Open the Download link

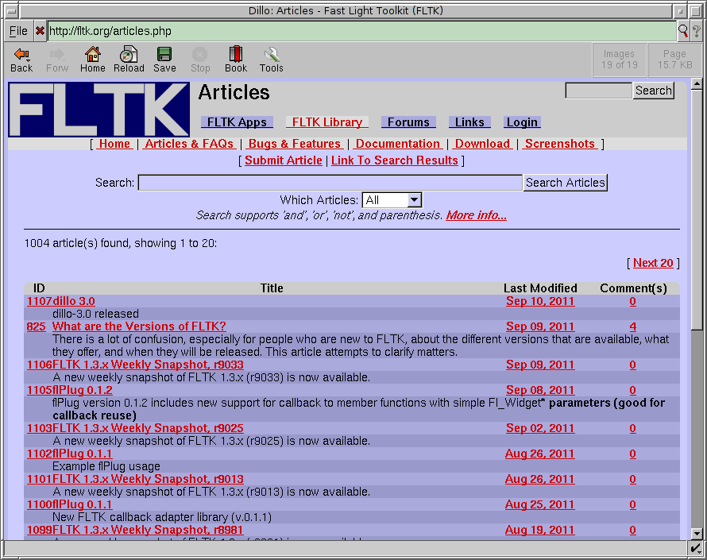pyautogui.click(x=482, y=144)
